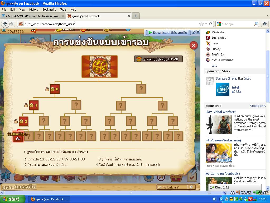Switch to the GG-THAISONE tab
The height and width of the screenshot is (203, 270).
point(33,16)
